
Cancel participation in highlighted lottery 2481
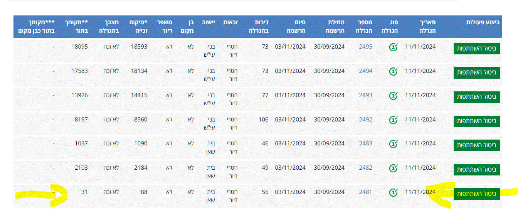476,194
